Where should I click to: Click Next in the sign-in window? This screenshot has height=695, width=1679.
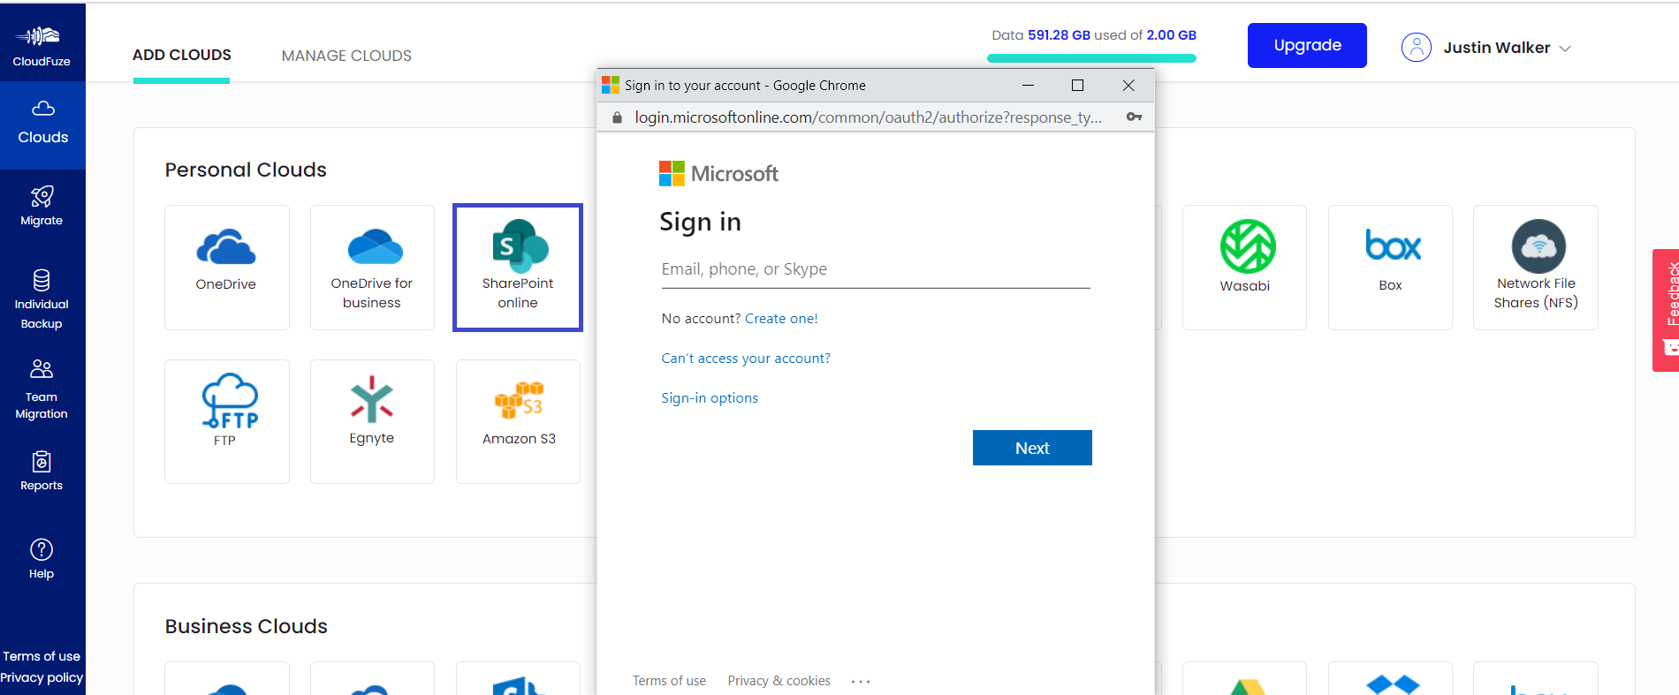coord(1032,448)
